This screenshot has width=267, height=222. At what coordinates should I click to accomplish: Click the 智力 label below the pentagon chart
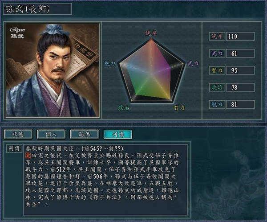pyautogui.click(x=179, y=108)
